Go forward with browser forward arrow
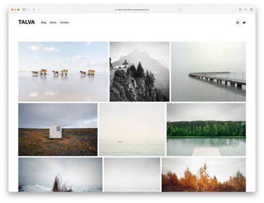 click(39, 10)
